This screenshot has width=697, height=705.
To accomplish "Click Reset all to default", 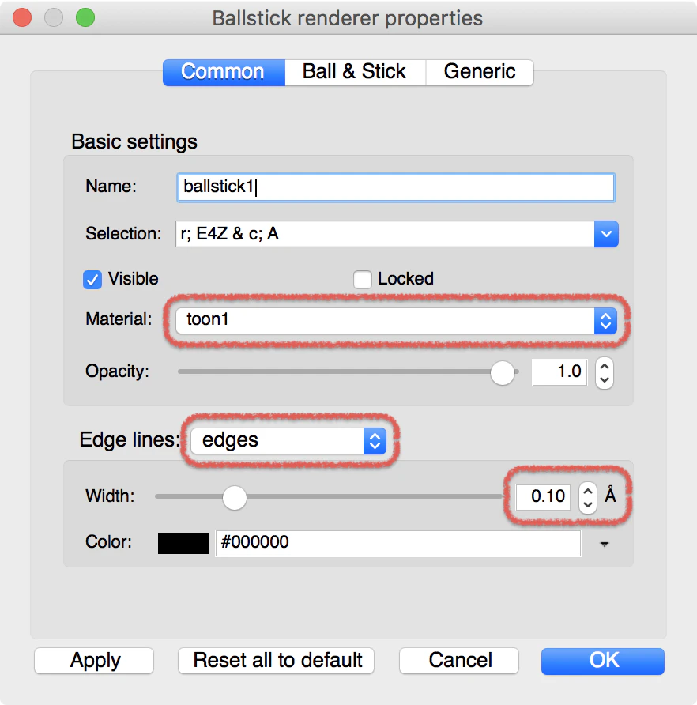I will pyautogui.click(x=276, y=661).
